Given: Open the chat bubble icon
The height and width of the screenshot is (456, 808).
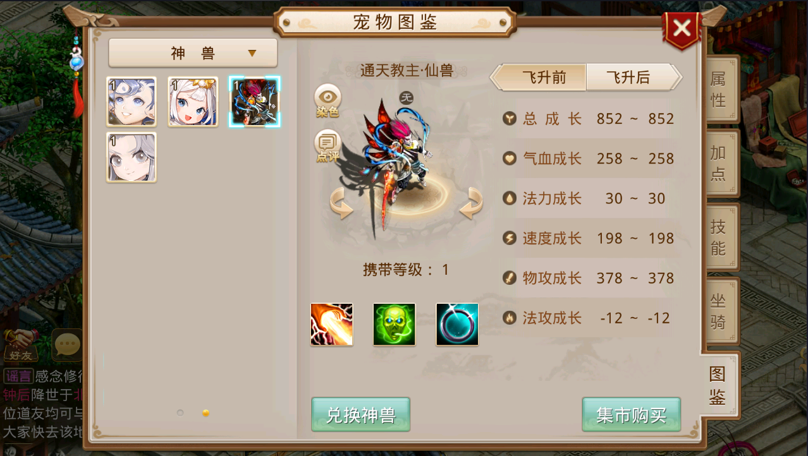Looking at the screenshot, I should point(66,345).
